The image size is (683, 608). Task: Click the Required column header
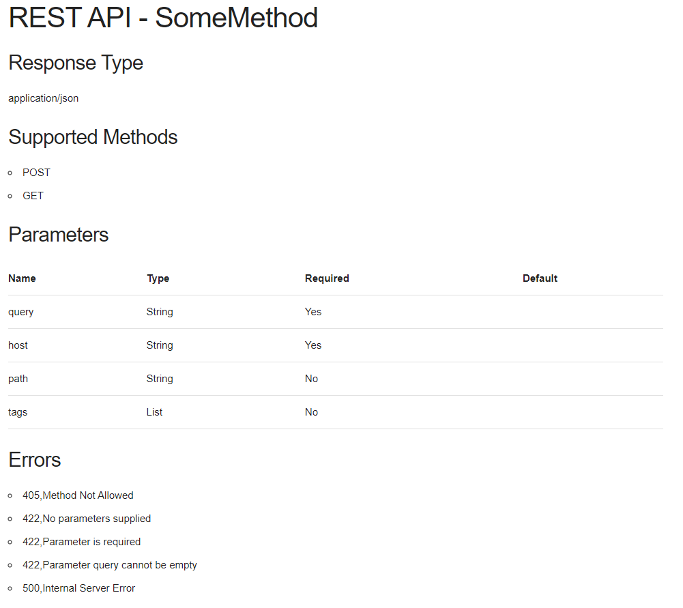tap(327, 278)
